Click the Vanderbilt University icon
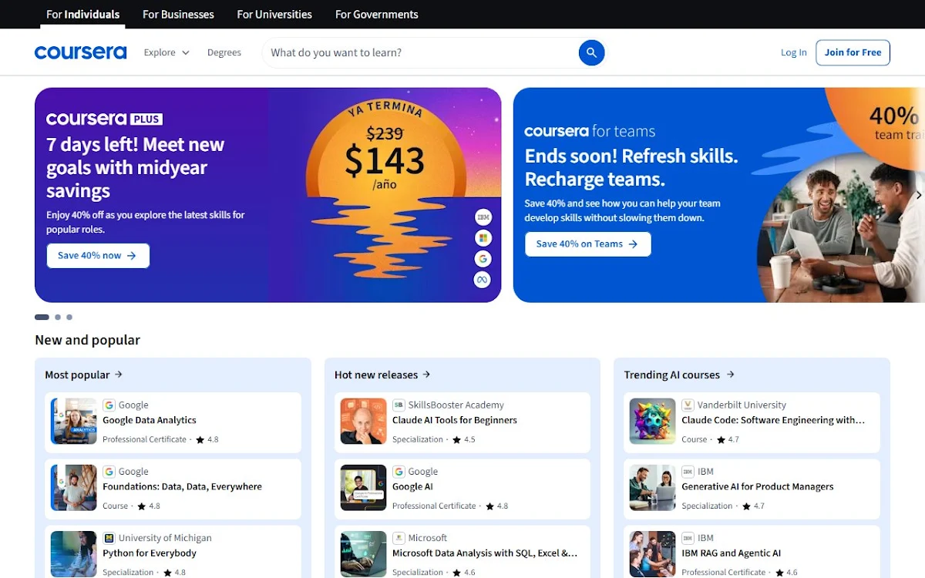 [x=688, y=405]
